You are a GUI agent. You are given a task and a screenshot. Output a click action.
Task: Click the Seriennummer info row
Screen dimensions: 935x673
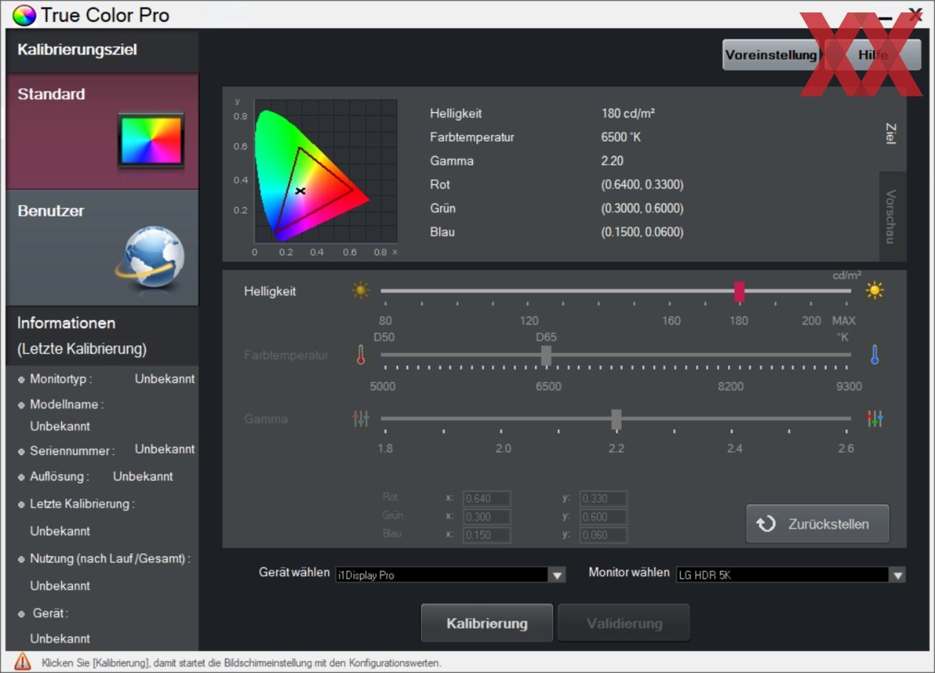106,450
